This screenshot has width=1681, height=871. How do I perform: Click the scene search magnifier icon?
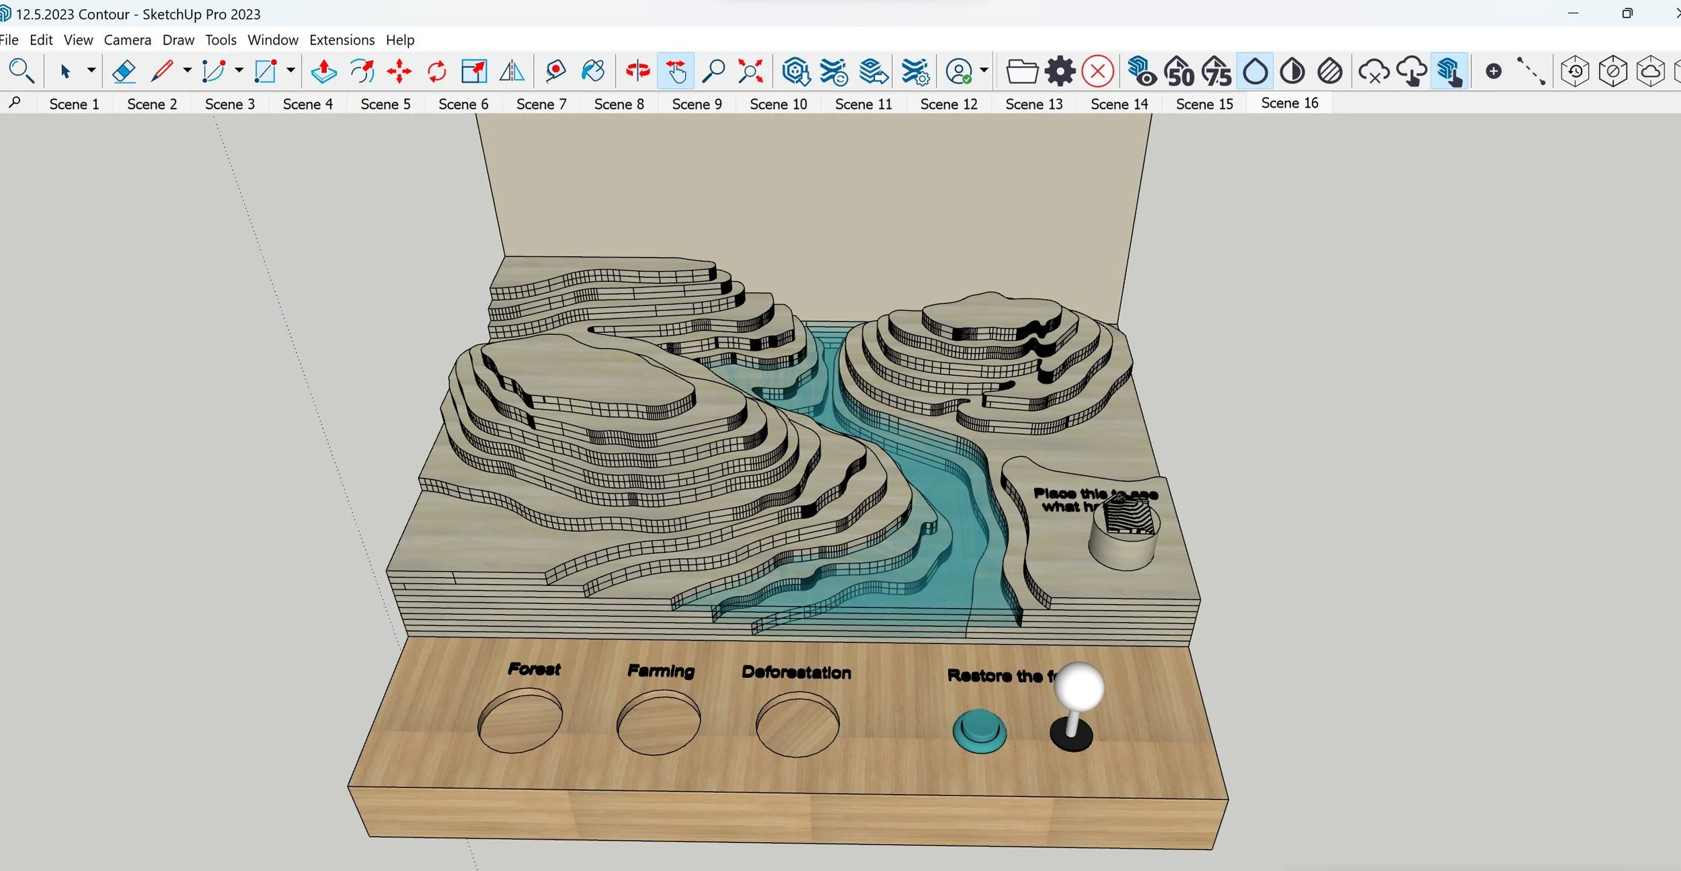click(x=15, y=103)
